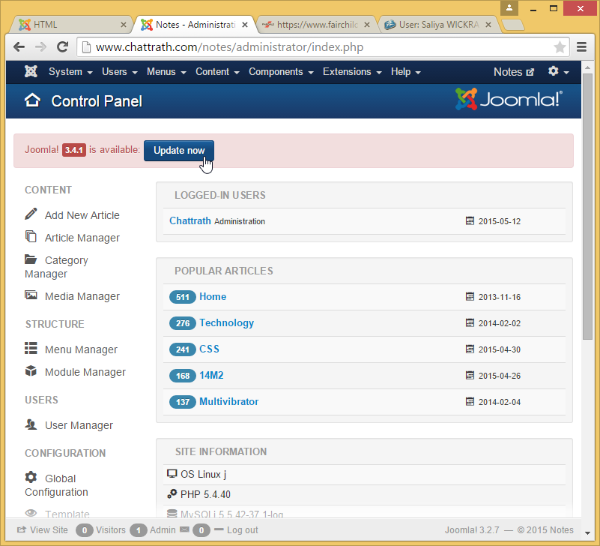Click the pencil icon for Add New Article
This screenshot has width=600, height=546.
click(31, 214)
